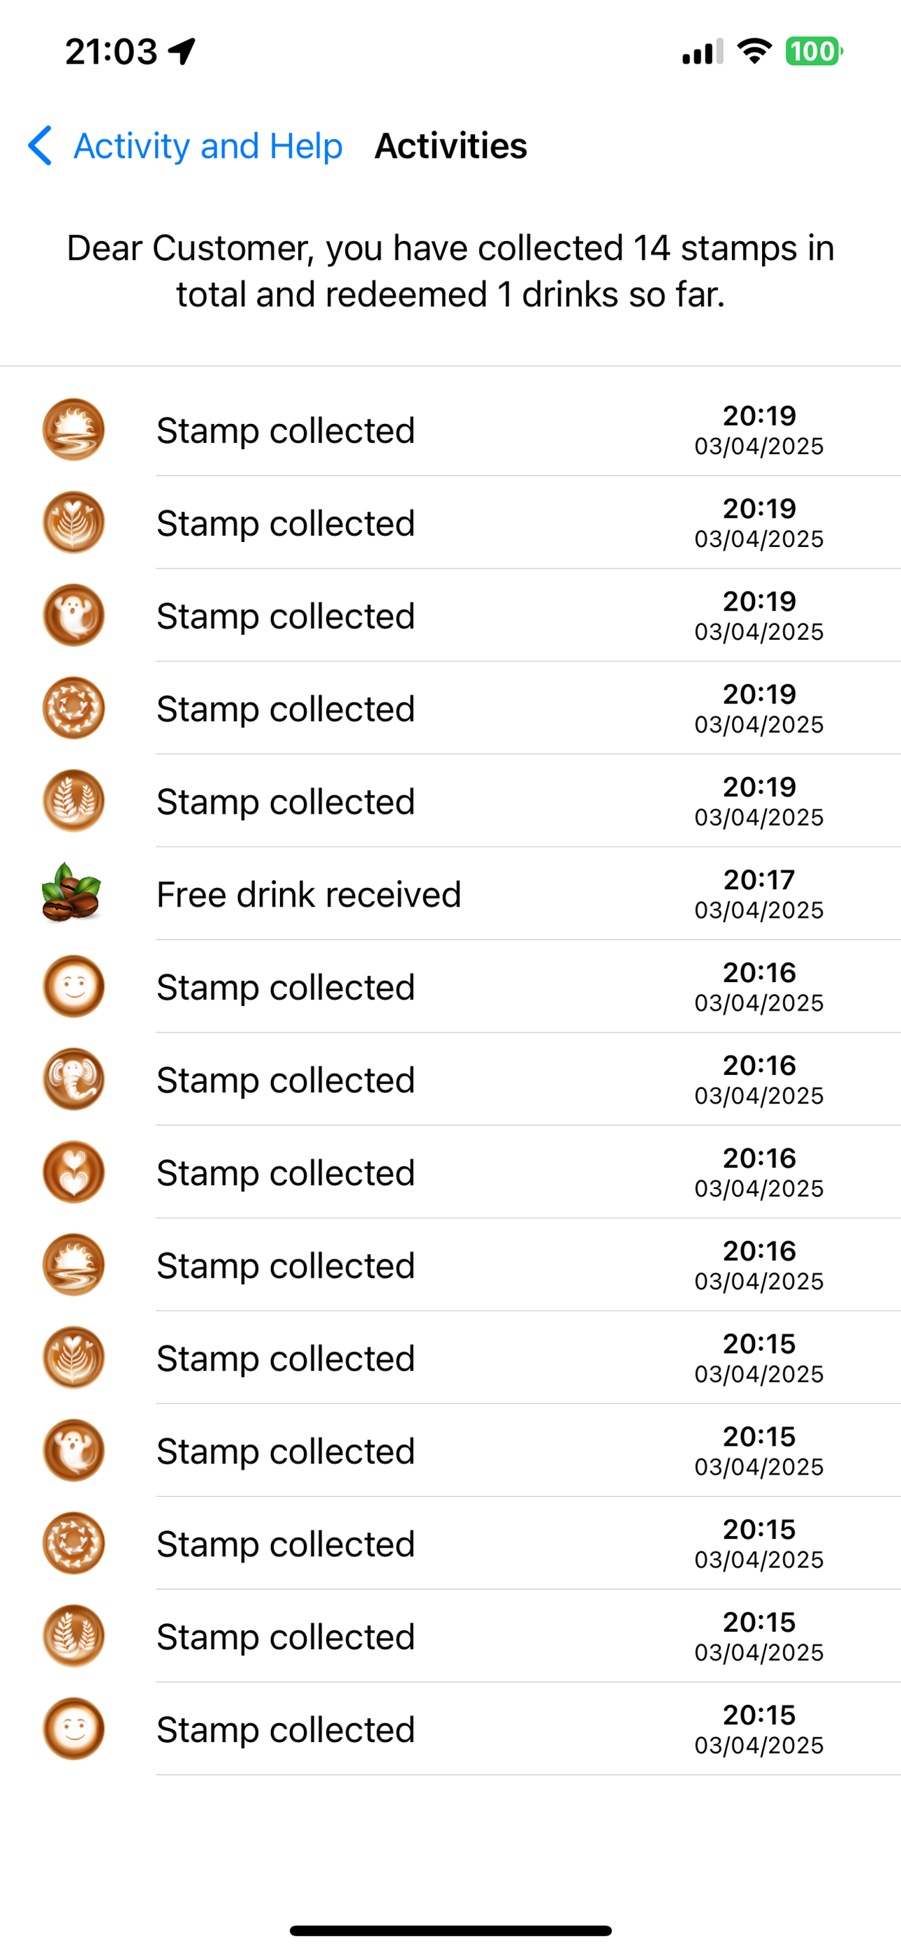Tap the double heart latte stamp icon
This screenshot has height=1953, width=901.
coord(73,1171)
